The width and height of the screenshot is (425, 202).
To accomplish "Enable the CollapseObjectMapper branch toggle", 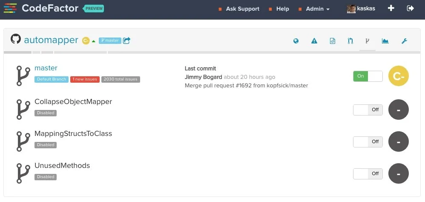I will tap(368, 110).
